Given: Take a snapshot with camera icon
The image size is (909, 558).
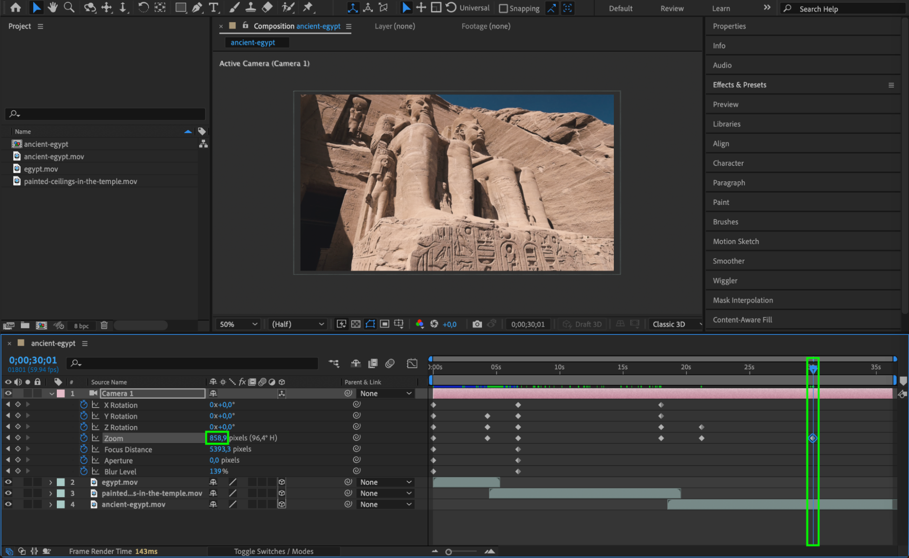Looking at the screenshot, I should (477, 324).
